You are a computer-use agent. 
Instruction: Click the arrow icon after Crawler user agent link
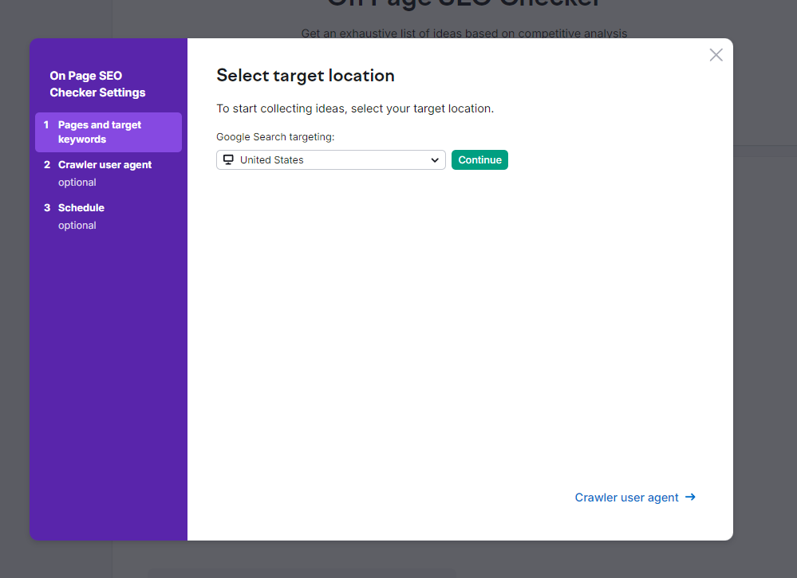691,497
